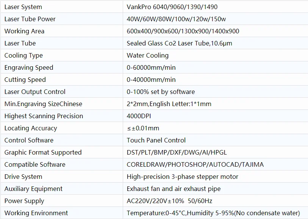Click the '≤±0.01mm' value
Screen dimensions: 308x219
tap(143, 128)
